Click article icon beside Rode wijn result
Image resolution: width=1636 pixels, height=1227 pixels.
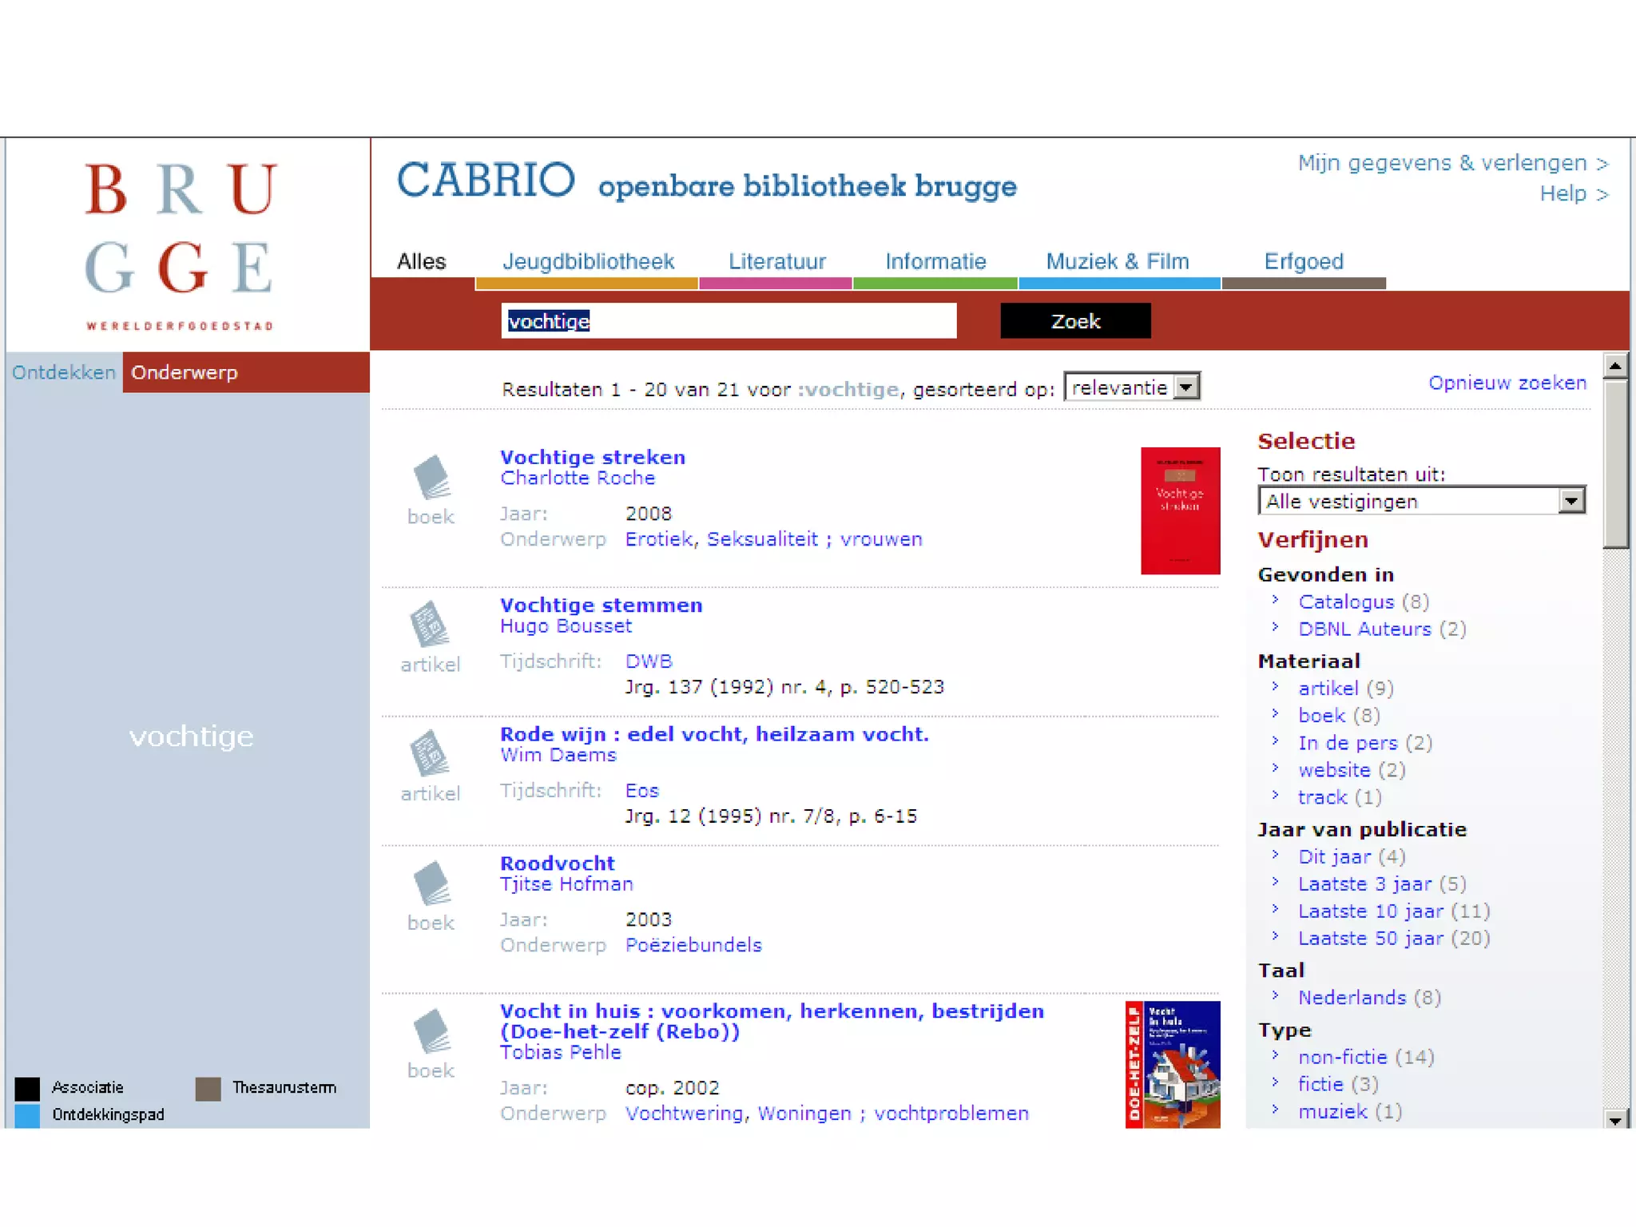pyautogui.click(x=430, y=753)
